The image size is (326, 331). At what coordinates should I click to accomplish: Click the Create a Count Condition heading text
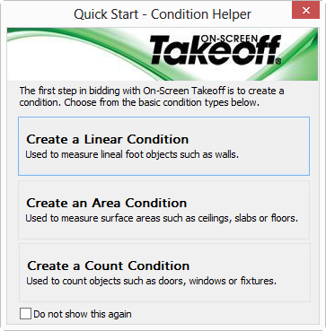[x=109, y=266]
